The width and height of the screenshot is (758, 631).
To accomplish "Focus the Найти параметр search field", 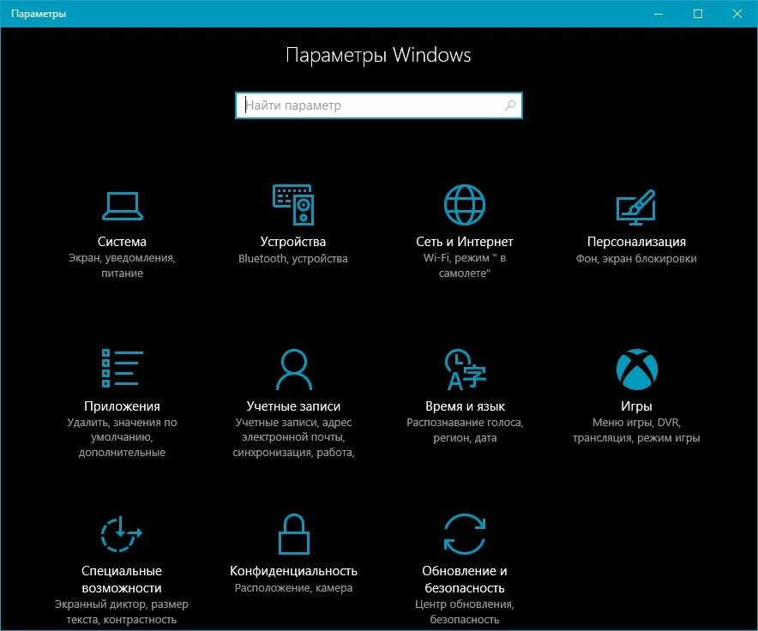I will (x=378, y=105).
